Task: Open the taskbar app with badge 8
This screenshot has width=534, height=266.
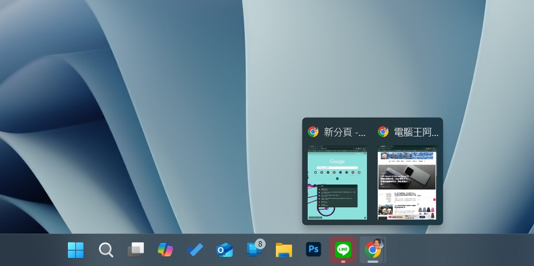Action: click(255, 249)
